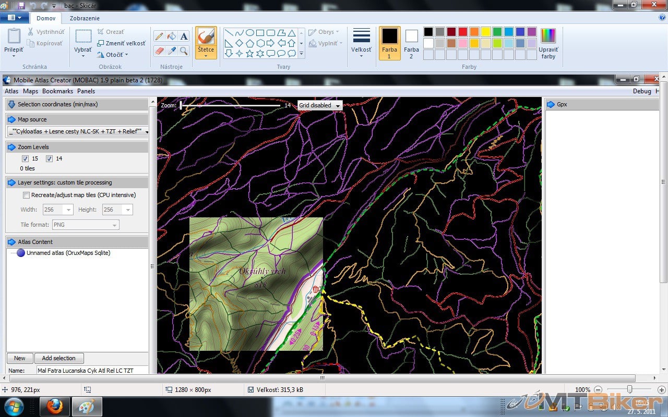Pick the Eraser tool
The height and width of the screenshot is (417, 668).
click(x=160, y=51)
